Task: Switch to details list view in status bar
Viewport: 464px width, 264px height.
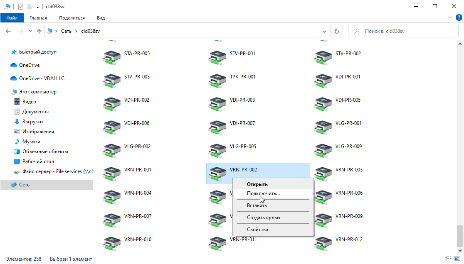Action: (x=449, y=259)
